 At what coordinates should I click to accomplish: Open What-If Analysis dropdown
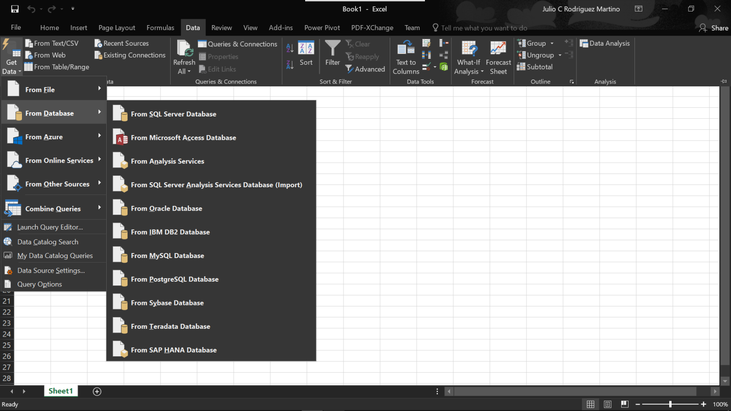[468, 57]
